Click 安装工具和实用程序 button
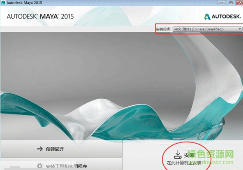 [62, 164]
